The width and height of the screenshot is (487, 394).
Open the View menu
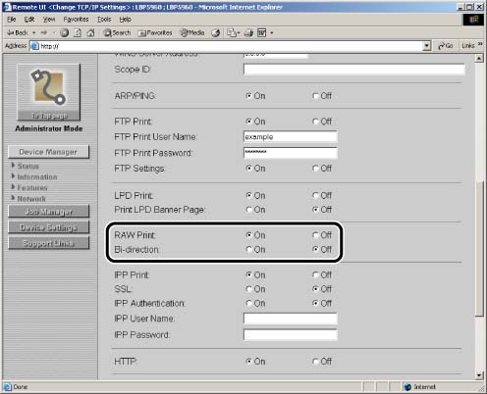click(x=49, y=20)
